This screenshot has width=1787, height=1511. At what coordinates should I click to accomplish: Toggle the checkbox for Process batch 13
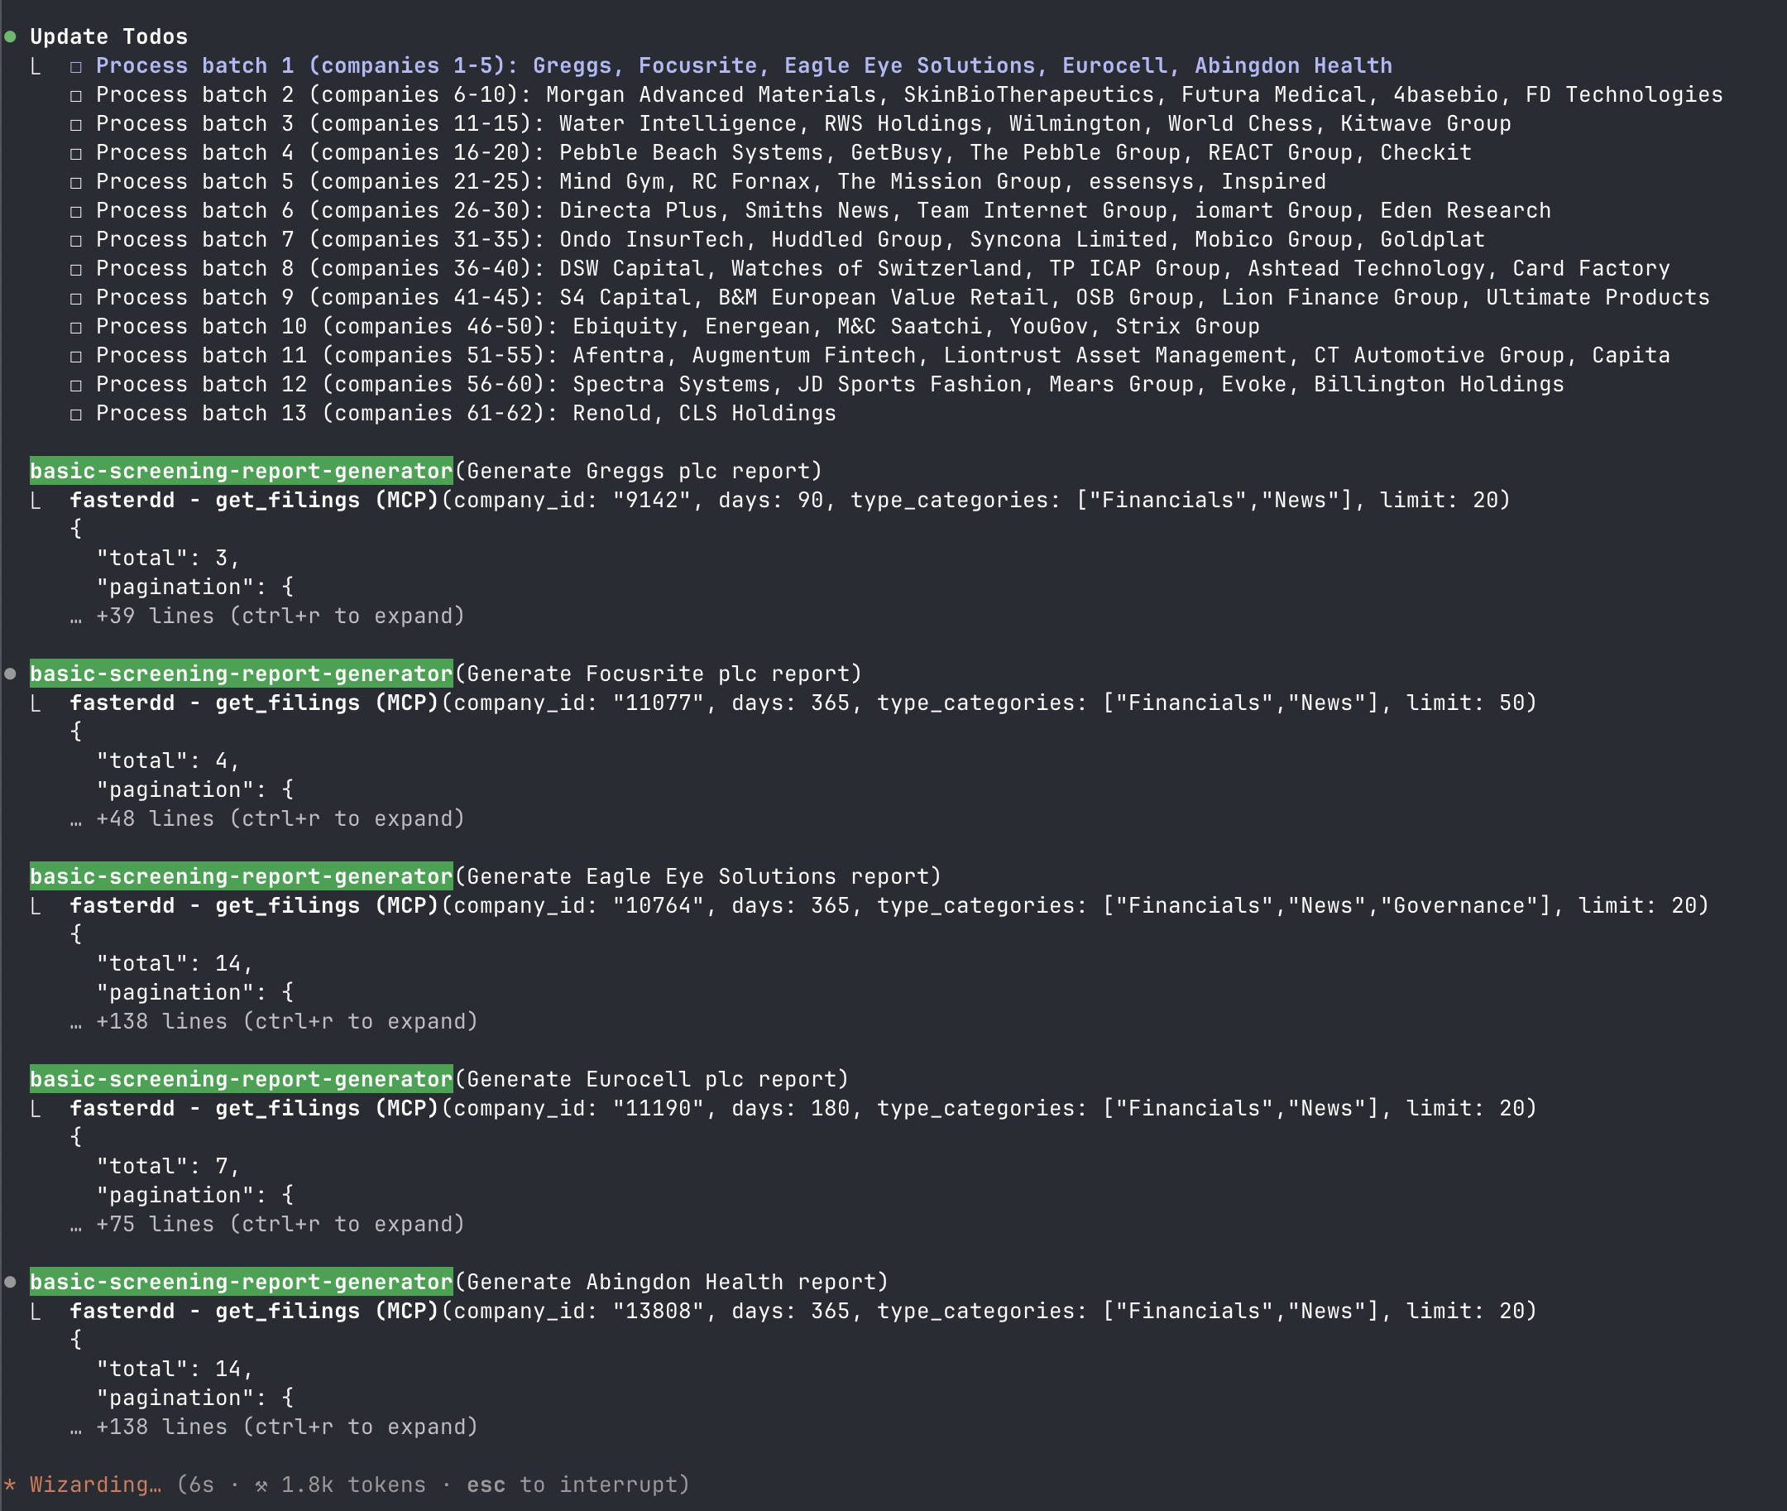[77, 412]
